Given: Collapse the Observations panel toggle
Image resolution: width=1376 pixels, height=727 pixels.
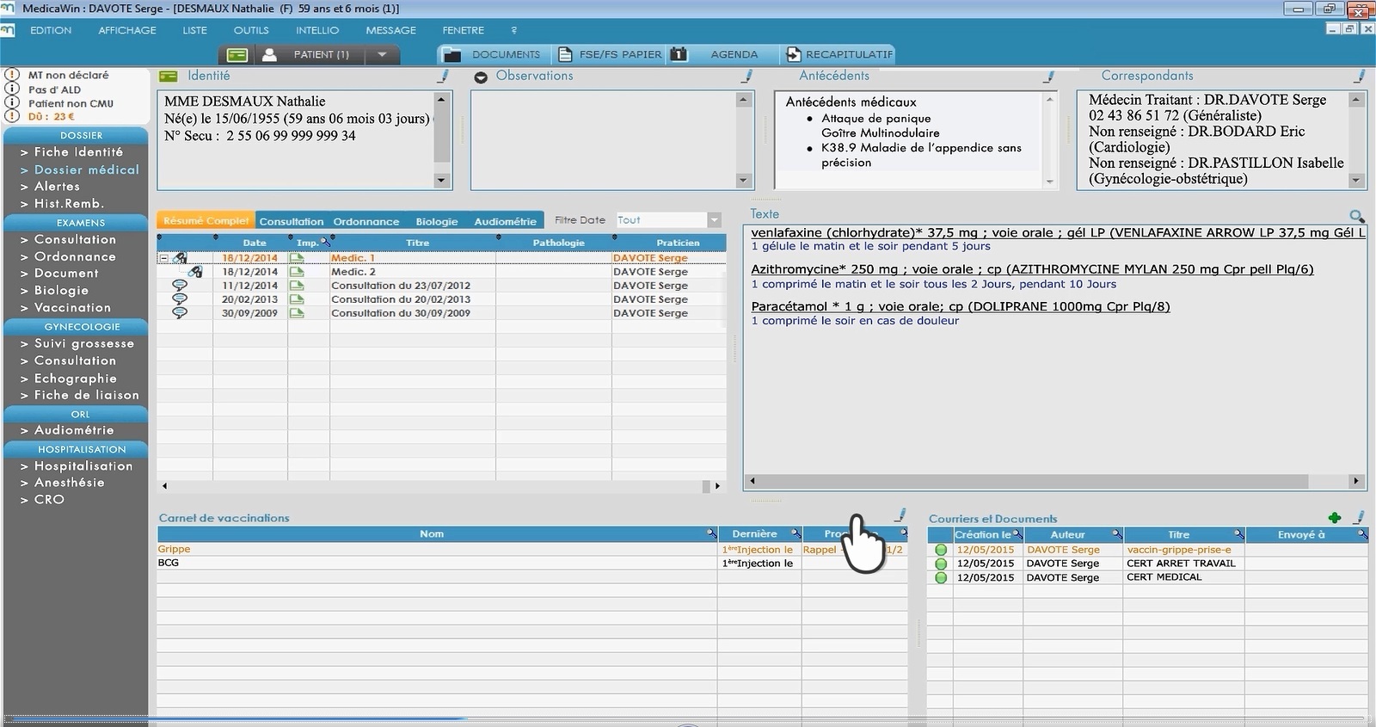Looking at the screenshot, I should (x=481, y=77).
